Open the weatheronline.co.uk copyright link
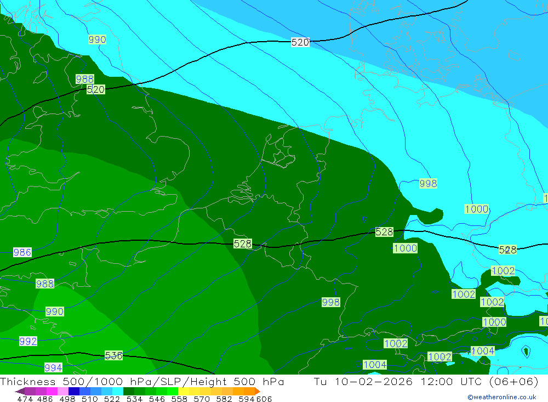Screen dimensions: 548x402 tap(502, 397)
